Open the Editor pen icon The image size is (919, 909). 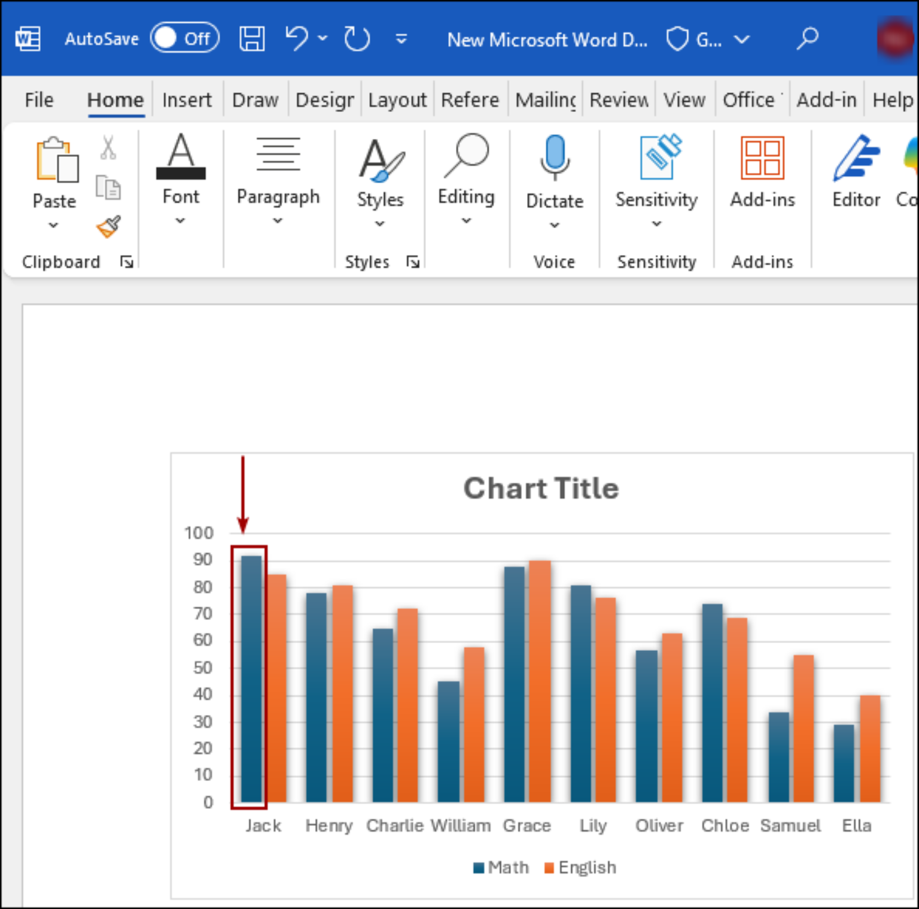856,158
